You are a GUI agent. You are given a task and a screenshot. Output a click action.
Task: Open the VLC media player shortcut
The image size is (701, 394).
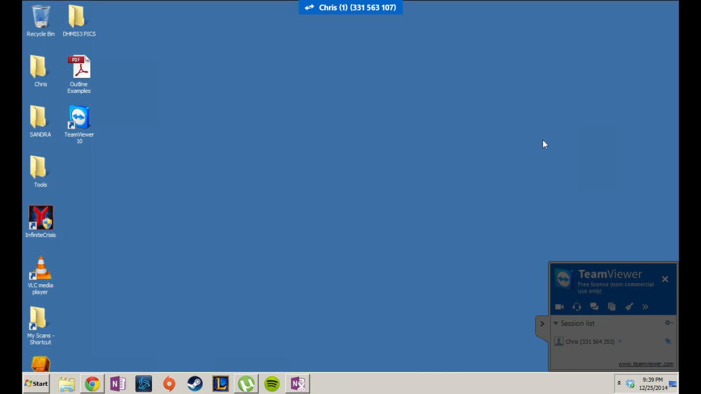(x=40, y=275)
